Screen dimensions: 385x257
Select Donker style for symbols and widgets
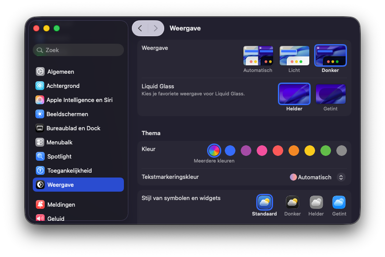click(292, 203)
